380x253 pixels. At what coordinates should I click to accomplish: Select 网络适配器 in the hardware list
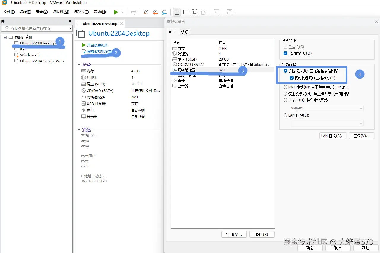pos(223,70)
